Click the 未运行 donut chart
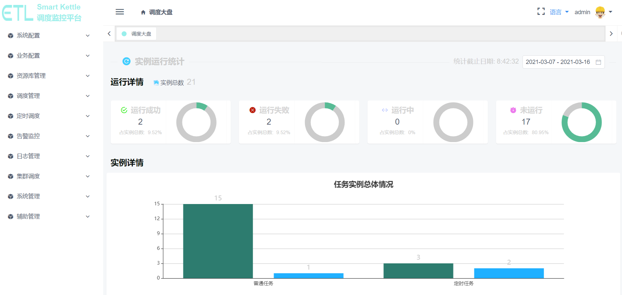The height and width of the screenshot is (295, 622). point(582,122)
